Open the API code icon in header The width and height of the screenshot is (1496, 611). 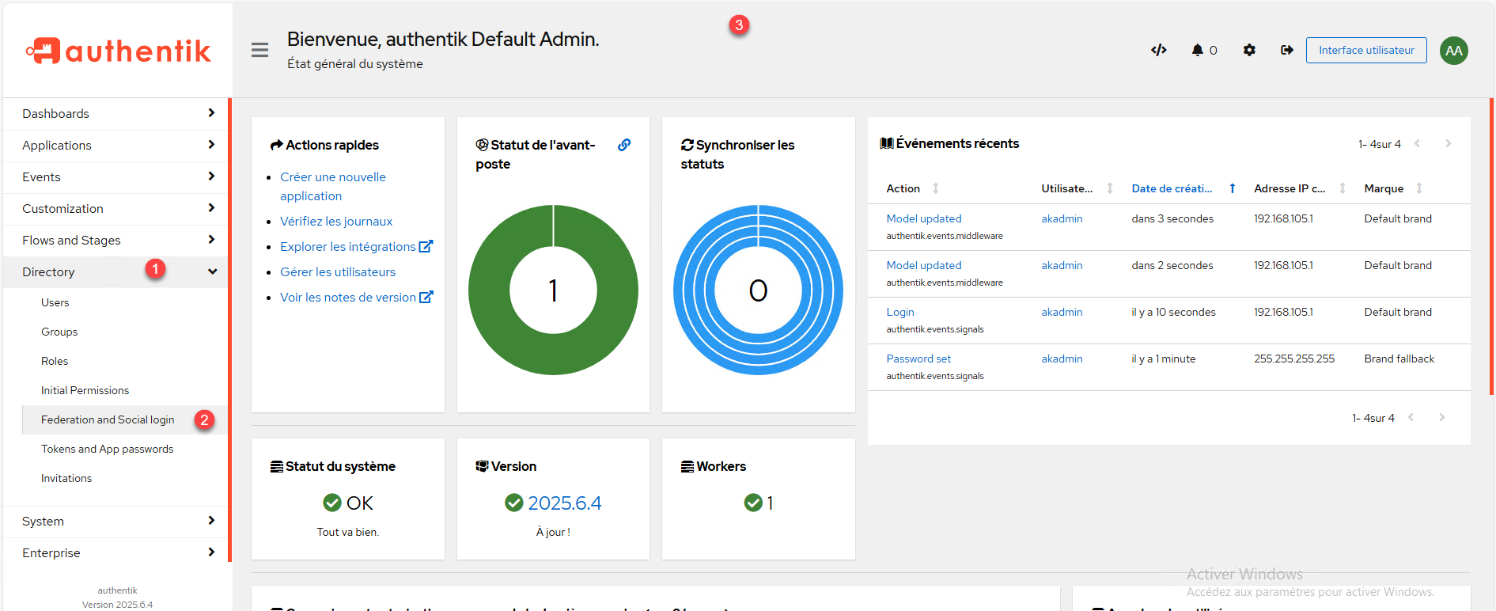click(1158, 50)
